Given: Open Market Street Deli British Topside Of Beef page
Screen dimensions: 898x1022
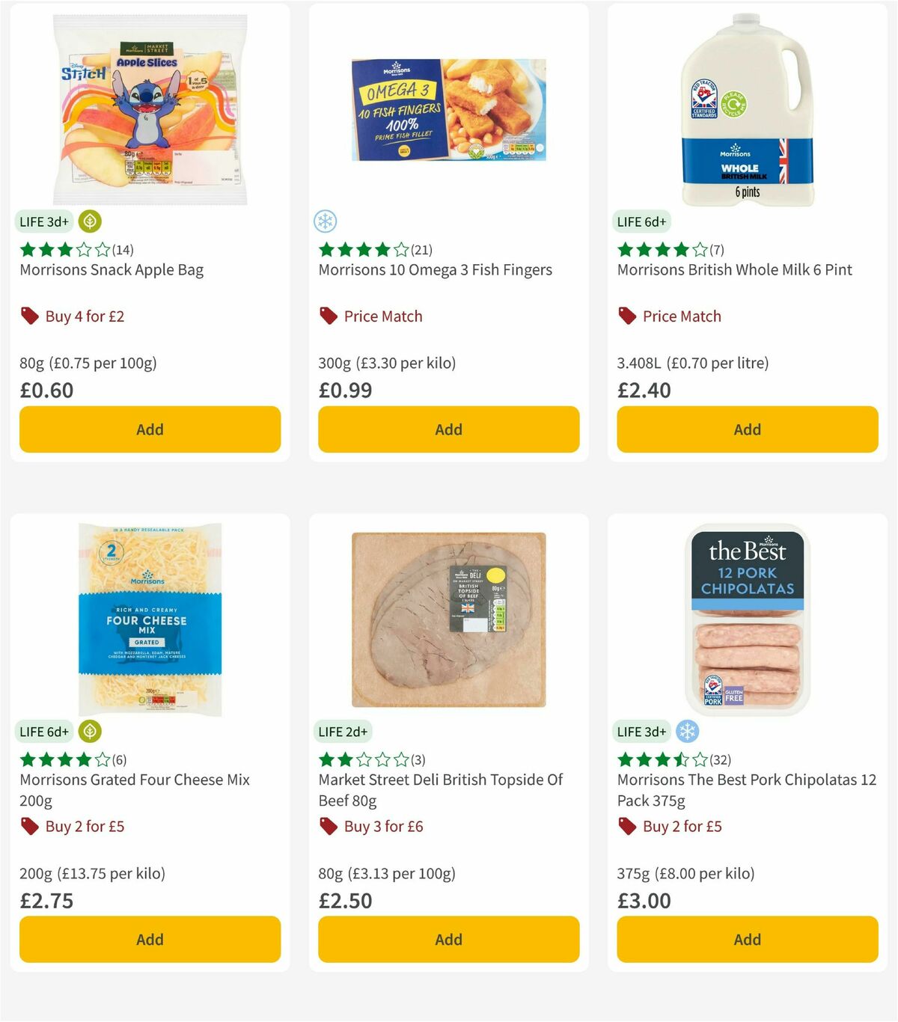Looking at the screenshot, I should (439, 789).
